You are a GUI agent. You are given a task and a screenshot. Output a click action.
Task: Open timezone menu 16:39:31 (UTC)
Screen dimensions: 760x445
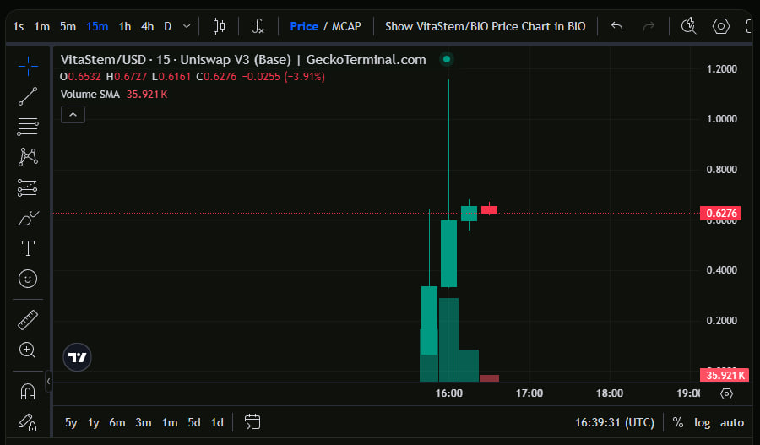click(x=614, y=422)
